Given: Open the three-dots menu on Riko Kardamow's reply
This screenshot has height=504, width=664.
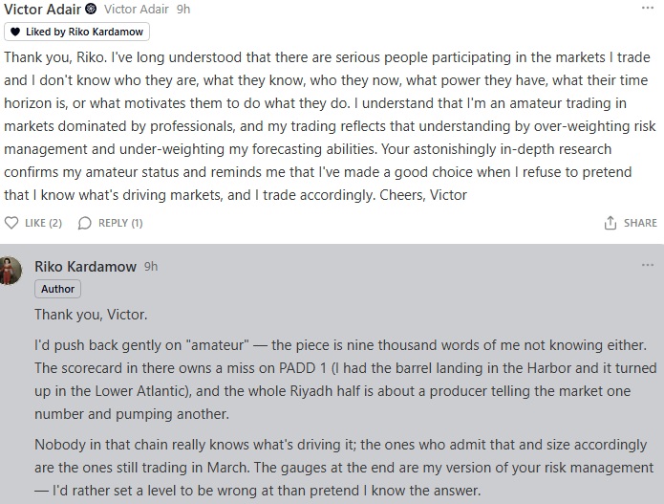Looking at the screenshot, I should (x=648, y=265).
